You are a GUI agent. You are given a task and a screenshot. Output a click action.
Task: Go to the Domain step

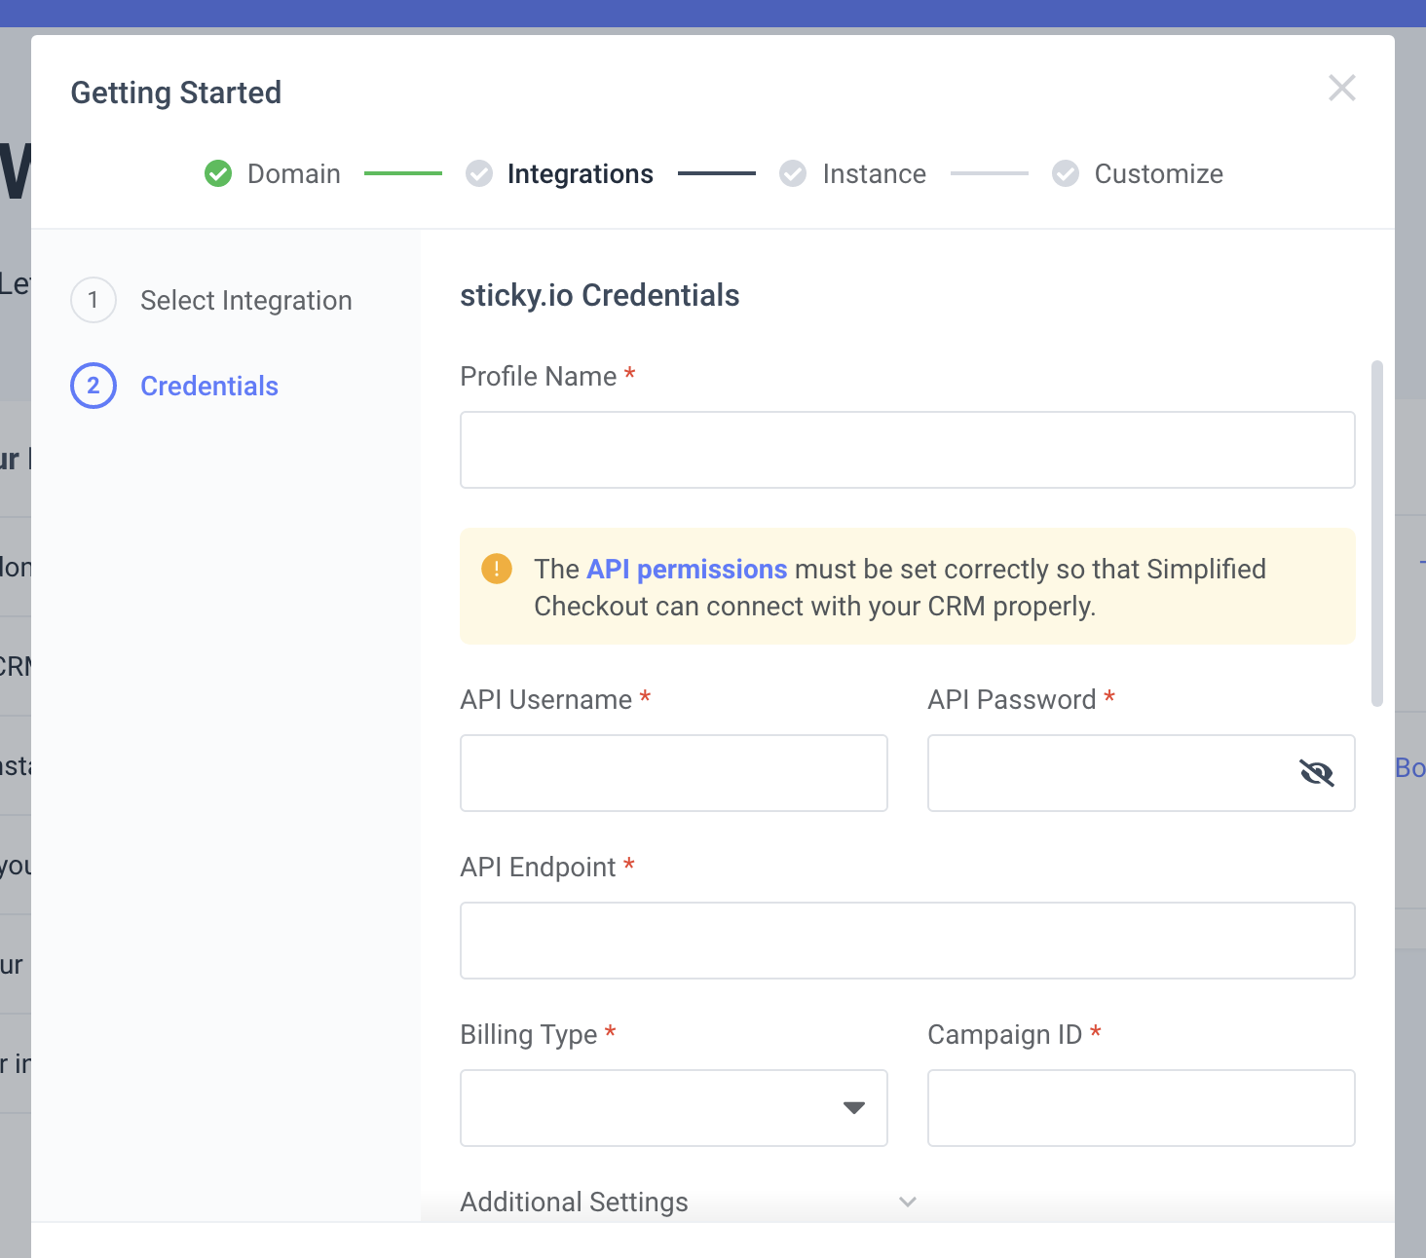click(x=294, y=173)
